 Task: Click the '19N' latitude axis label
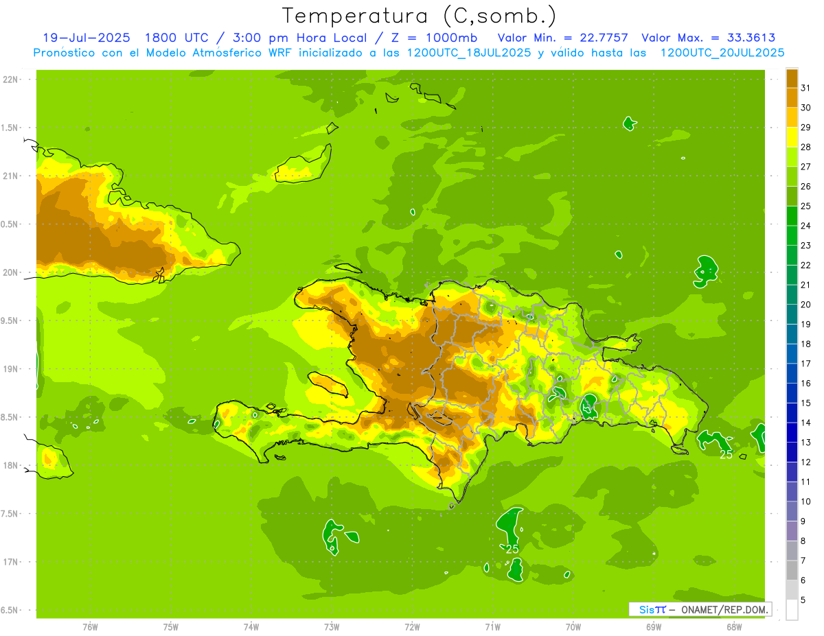click(10, 369)
